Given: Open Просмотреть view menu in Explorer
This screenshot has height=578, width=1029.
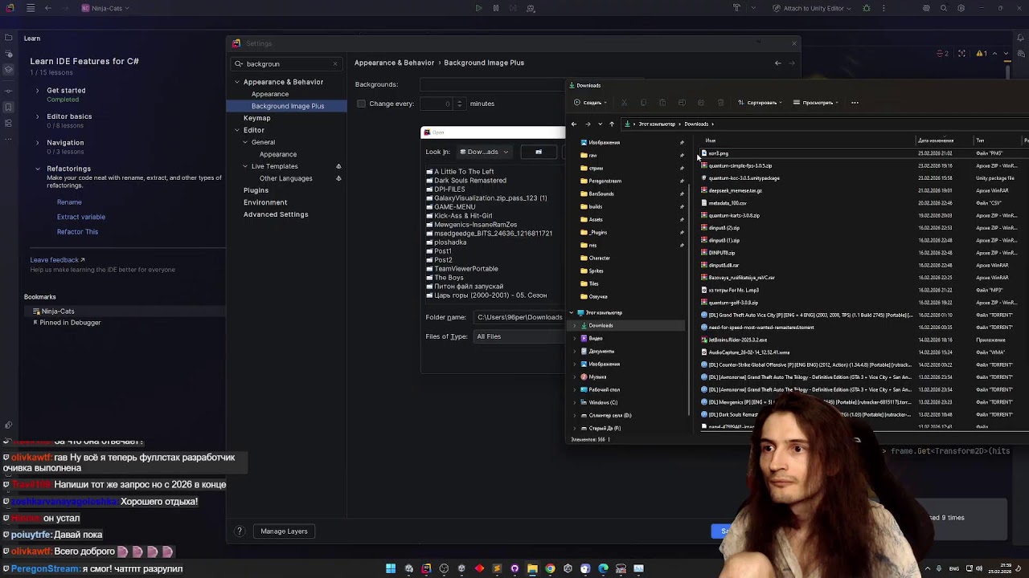Looking at the screenshot, I should [815, 103].
